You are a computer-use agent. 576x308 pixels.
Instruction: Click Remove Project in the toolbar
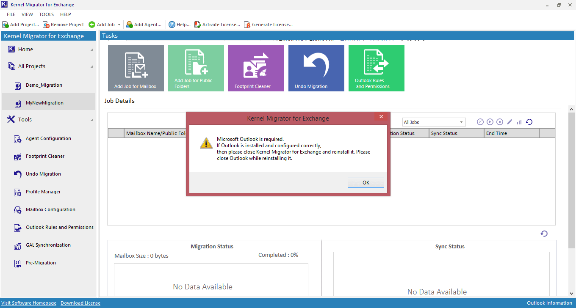(x=64, y=25)
